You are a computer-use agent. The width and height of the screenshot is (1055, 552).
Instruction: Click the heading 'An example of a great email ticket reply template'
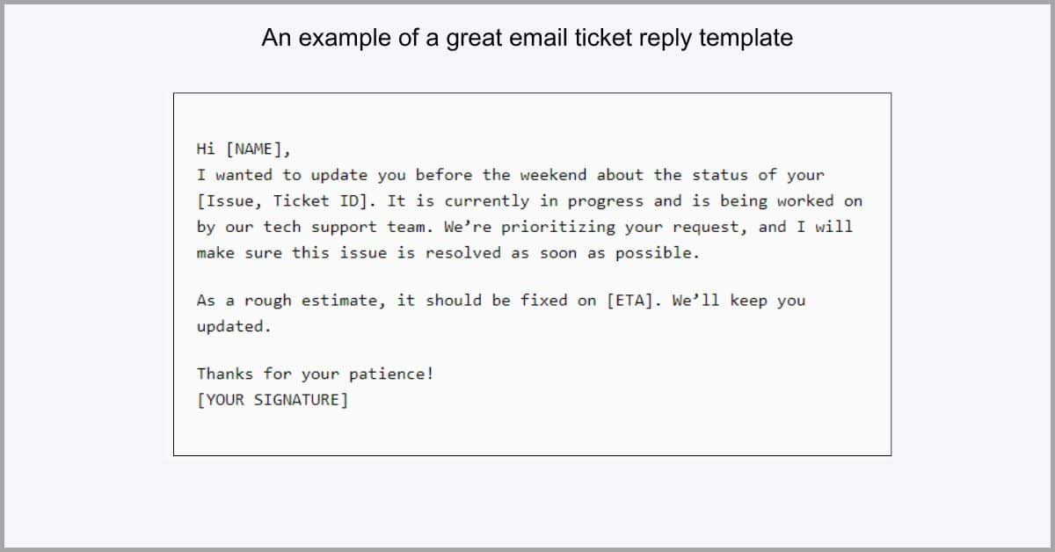pos(527,38)
